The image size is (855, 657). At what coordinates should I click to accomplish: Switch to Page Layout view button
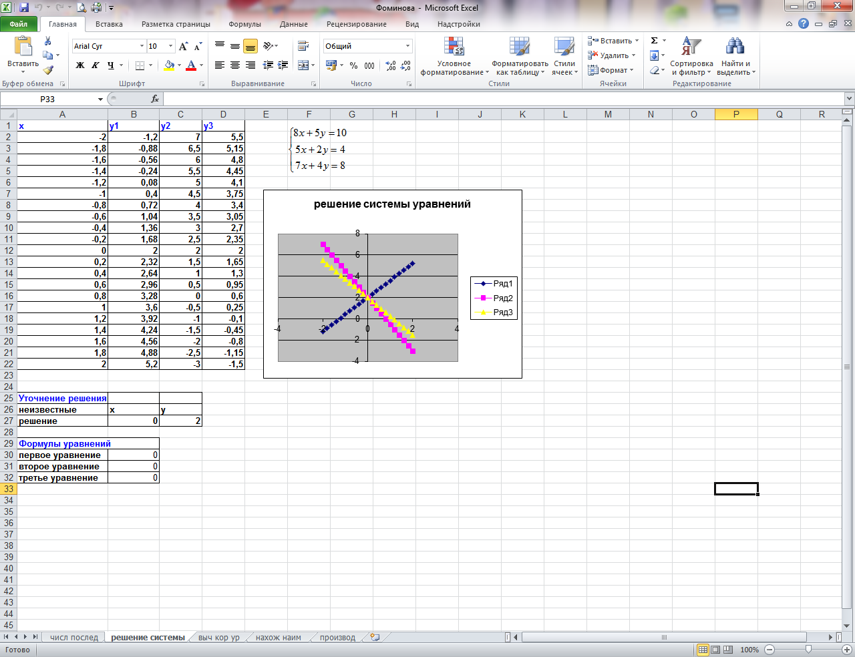(x=715, y=650)
